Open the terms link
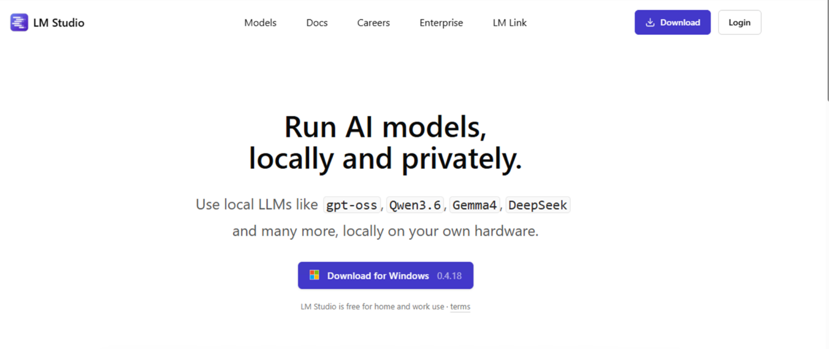Image resolution: width=829 pixels, height=349 pixels. tap(460, 307)
